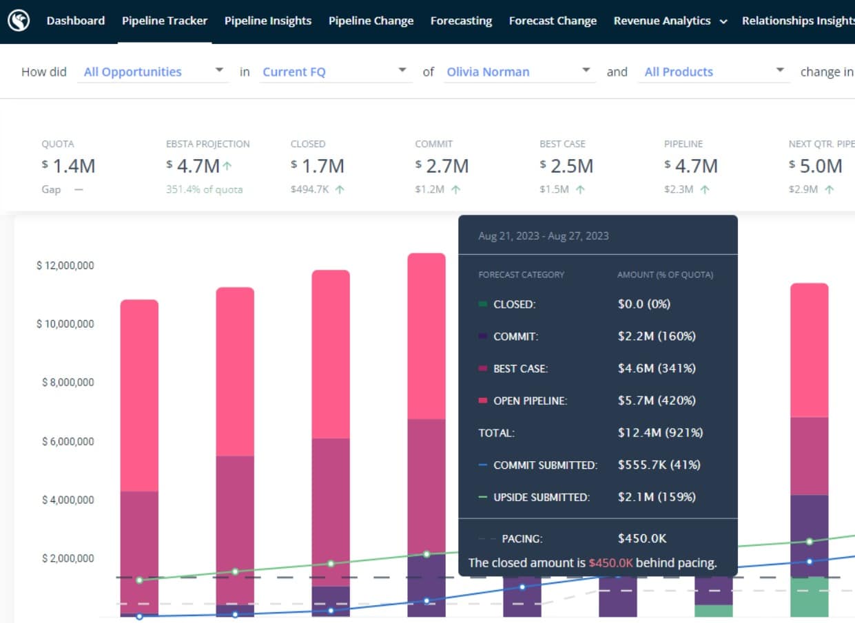
Task: Click the up arrow next to $494.7K
Action: click(x=340, y=189)
